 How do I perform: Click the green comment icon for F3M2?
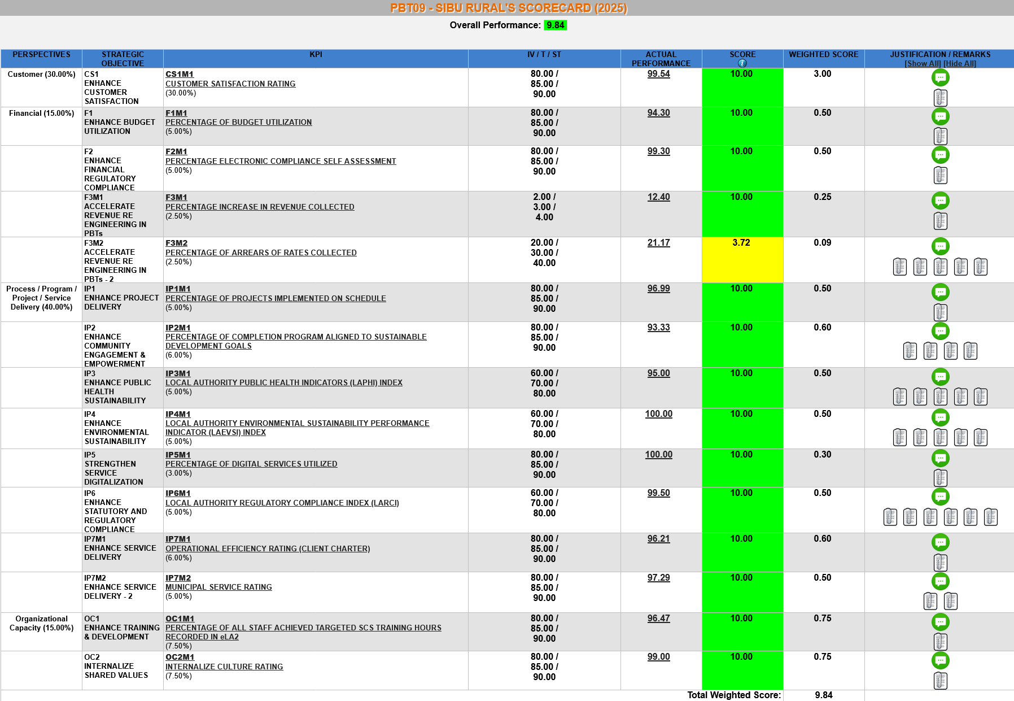tap(940, 246)
